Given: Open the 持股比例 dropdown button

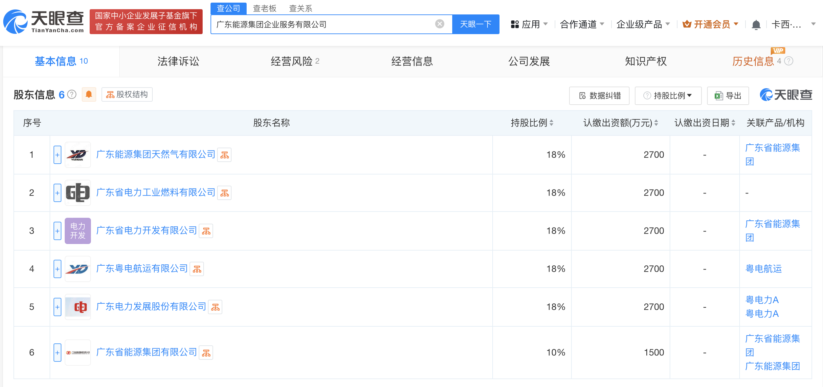Looking at the screenshot, I should [x=668, y=96].
